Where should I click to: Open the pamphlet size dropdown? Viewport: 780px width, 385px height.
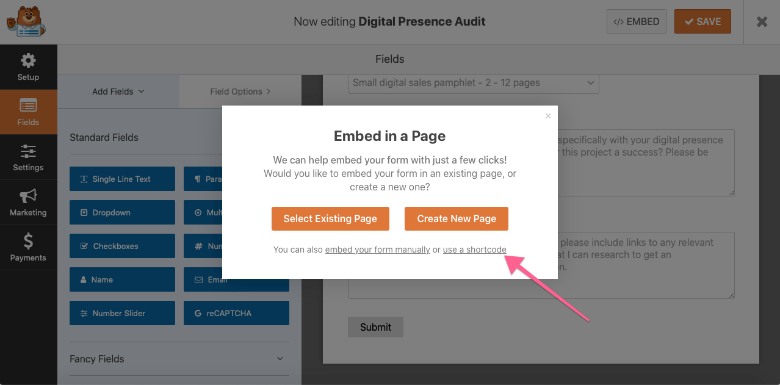click(x=474, y=83)
